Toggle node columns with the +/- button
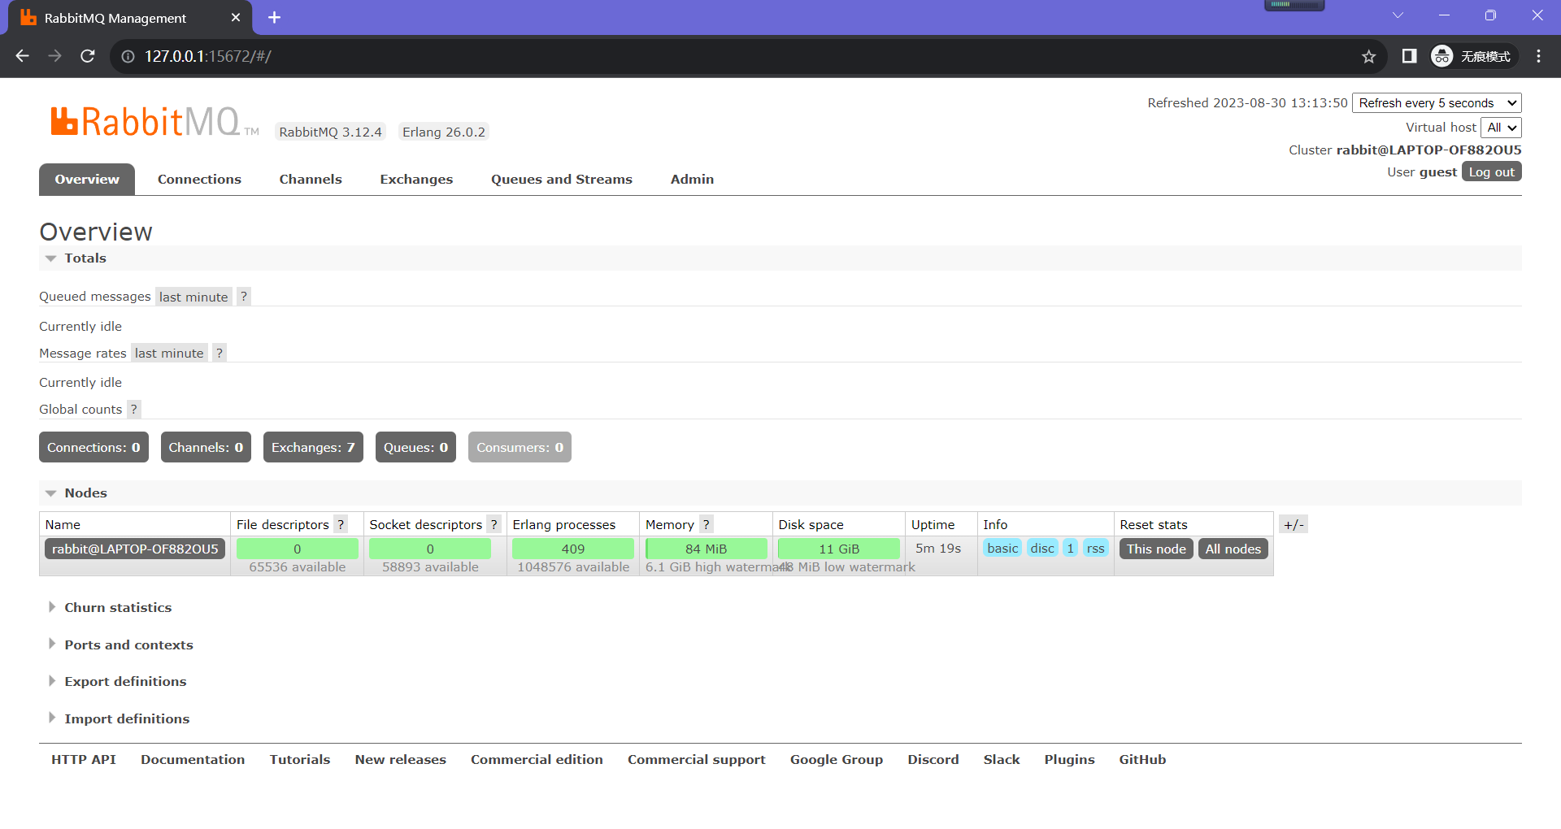Image resolution: width=1561 pixels, height=829 pixels. point(1294,524)
